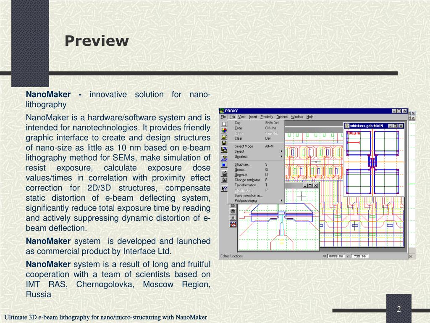This screenshot has width=430, height=323.
Task: Choose Group... from Edit menu
Action: coord(256,170)
